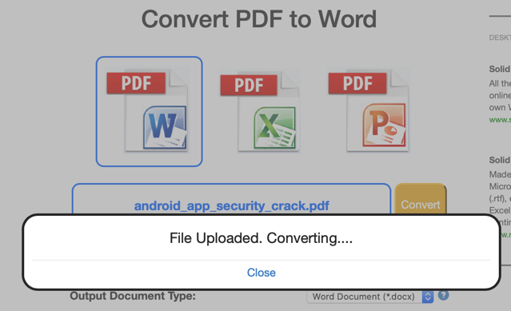Viewport: 511px width, 311px height.
Task: Click the 'Convert PDF to Word' heading
Action: [x=259, y=19]
